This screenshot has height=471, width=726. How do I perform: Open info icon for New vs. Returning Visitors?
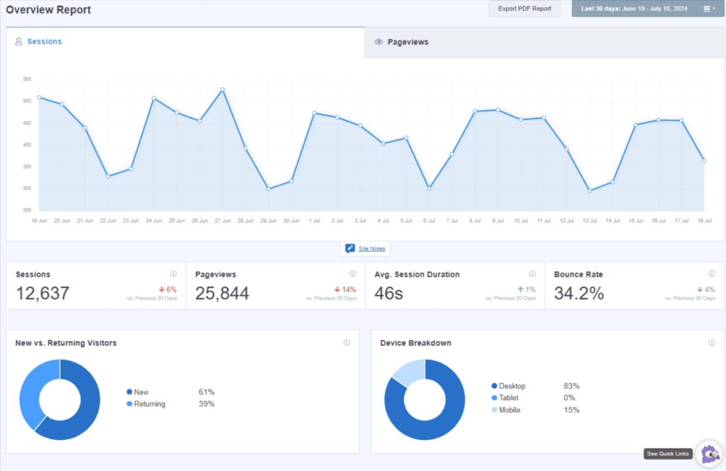click(347, 343)
